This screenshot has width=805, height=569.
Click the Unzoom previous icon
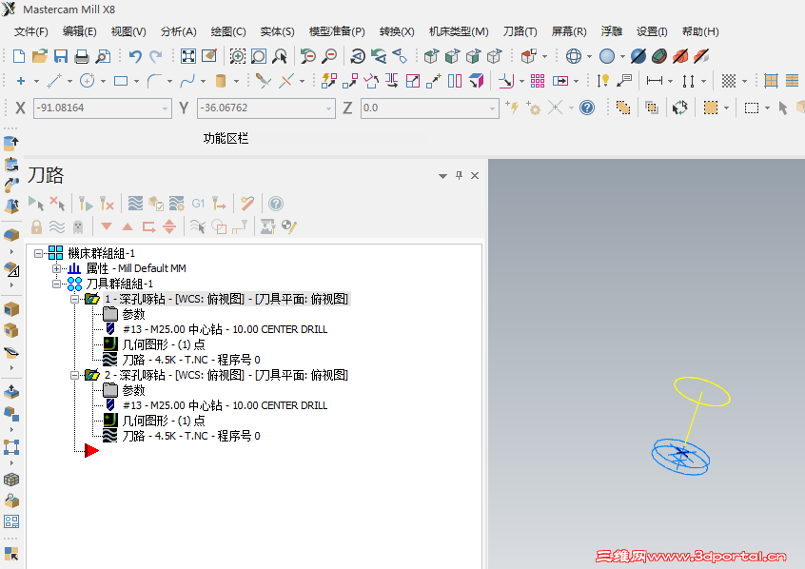pyautogui.click(x=308, y=56)
